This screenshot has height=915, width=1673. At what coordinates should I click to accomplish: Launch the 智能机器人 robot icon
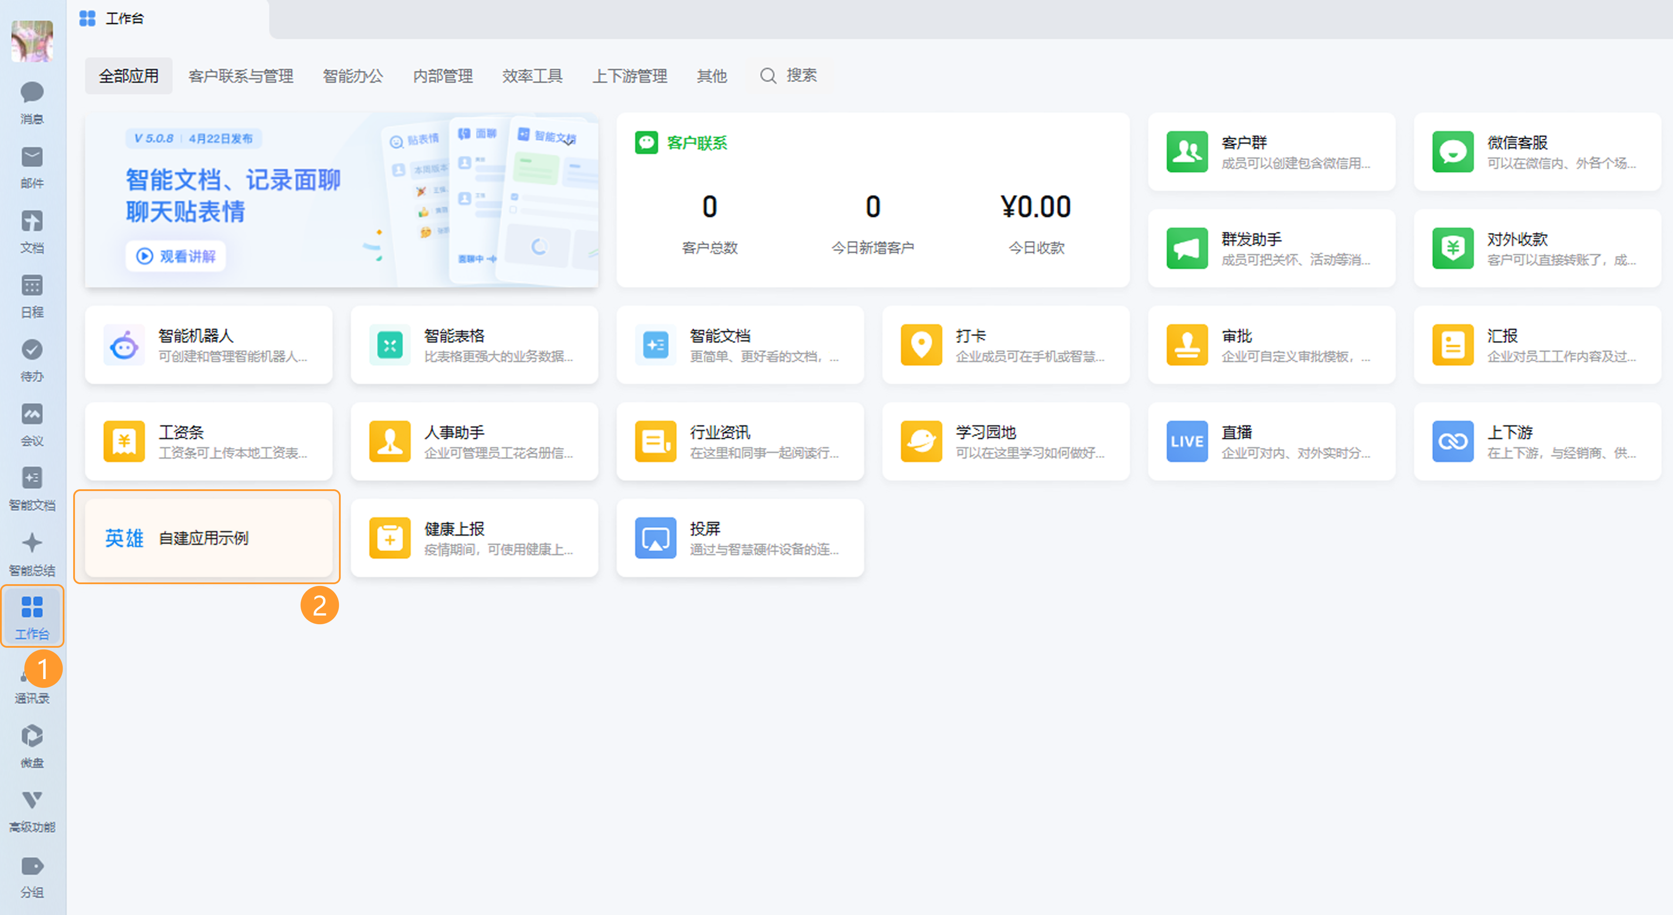coord(123,345)
